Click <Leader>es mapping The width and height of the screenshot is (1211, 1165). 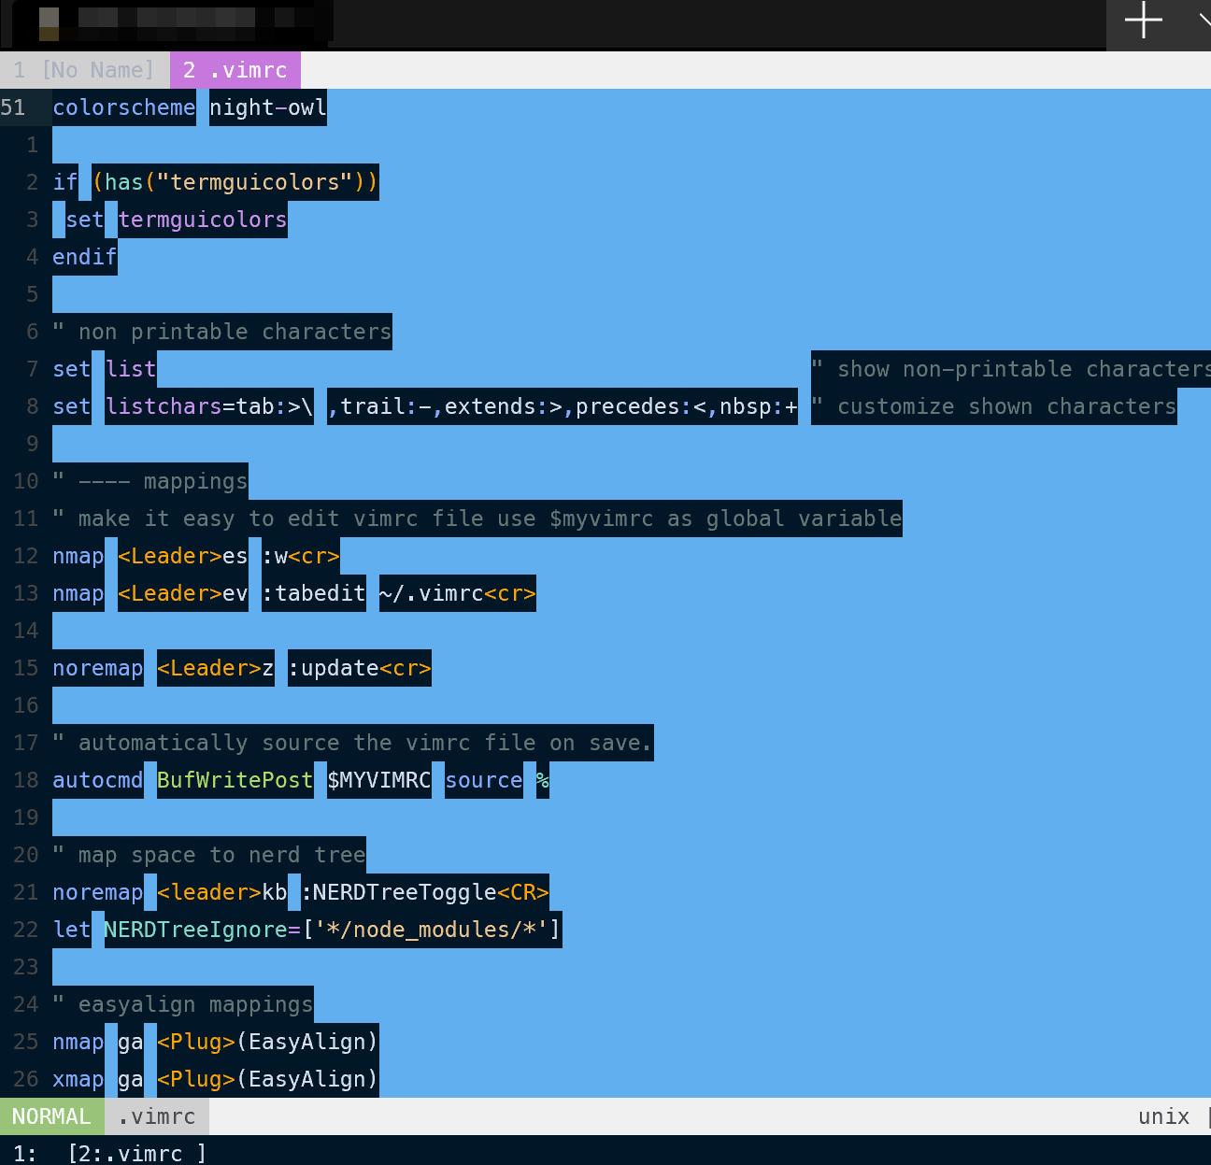(x=183, y=556)
